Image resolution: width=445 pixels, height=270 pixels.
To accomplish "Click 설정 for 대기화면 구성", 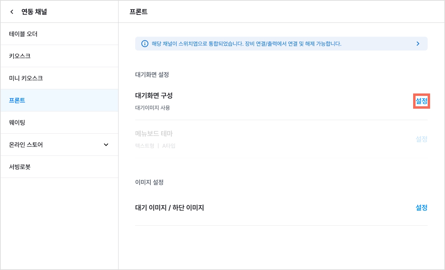I will (421, 101).
